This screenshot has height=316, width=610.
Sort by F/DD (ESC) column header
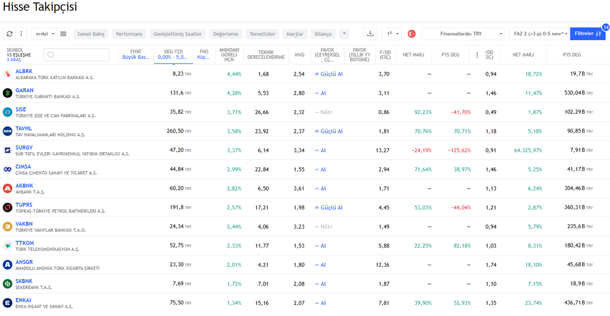click(x=385, y=54)
